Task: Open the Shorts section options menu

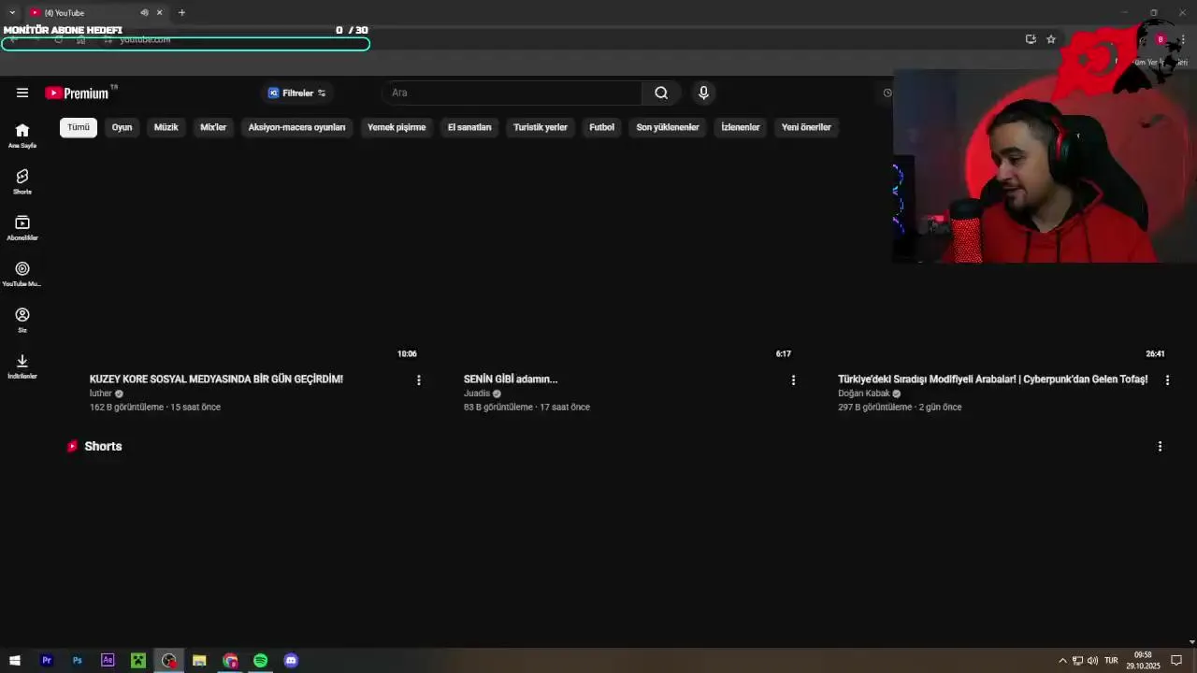Action: (x=1160, y=447)
